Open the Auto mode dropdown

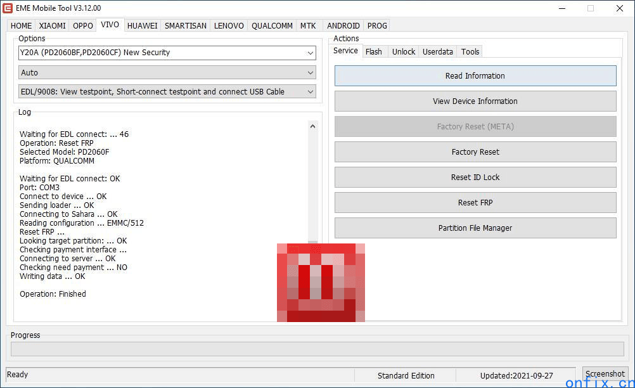click(x=310, y=73)
